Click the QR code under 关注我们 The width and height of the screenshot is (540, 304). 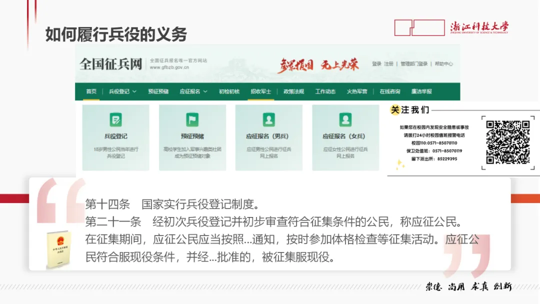tap(507, 142)
